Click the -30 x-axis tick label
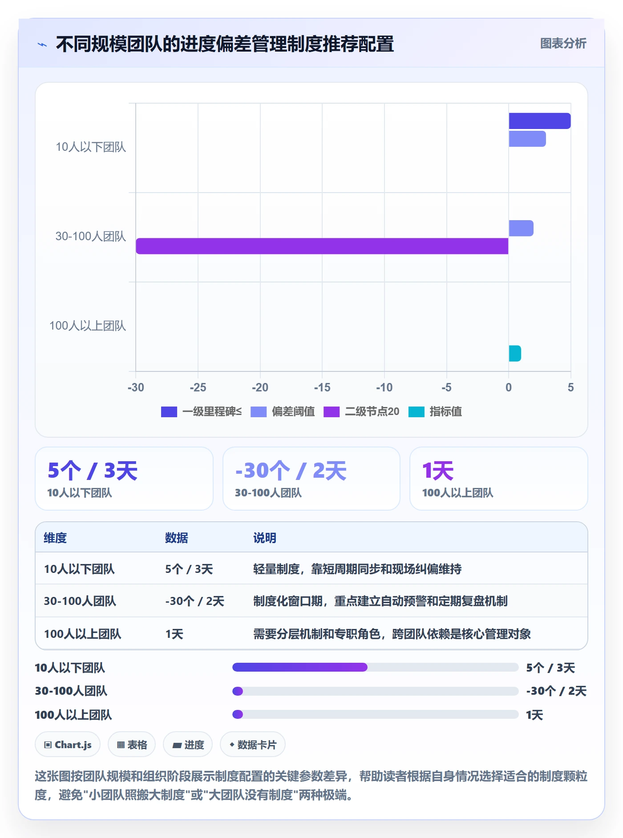Viewport: 623px width, 838px height. [x=136, y=387]
